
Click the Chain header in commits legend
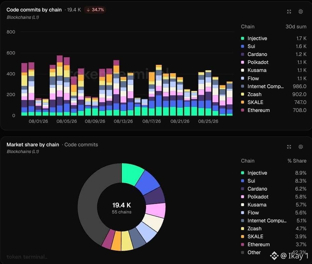coord(248,27)
